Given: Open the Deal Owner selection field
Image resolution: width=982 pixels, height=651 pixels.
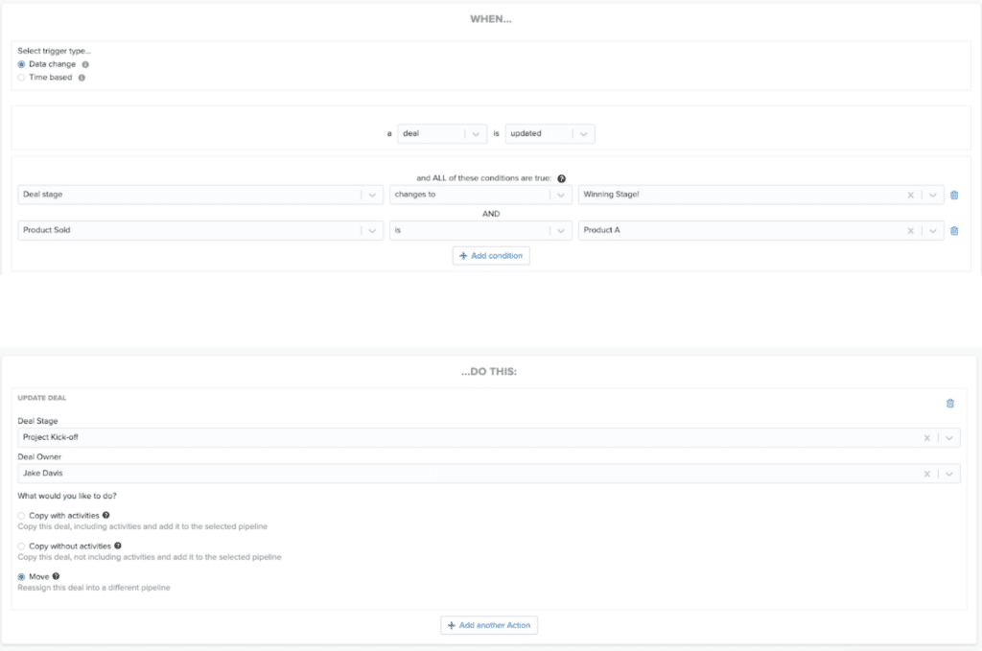Looking at the screenshot, I should 951,473.
